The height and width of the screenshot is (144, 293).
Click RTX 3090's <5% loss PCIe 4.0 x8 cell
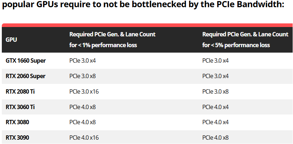[x=215, y=138]
